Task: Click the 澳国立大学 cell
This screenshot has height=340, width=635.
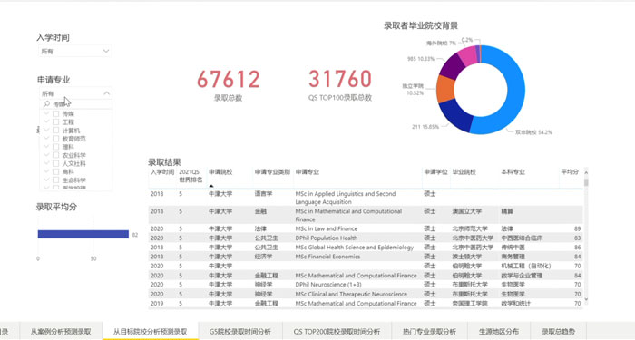Action: (x=467, y=211)
